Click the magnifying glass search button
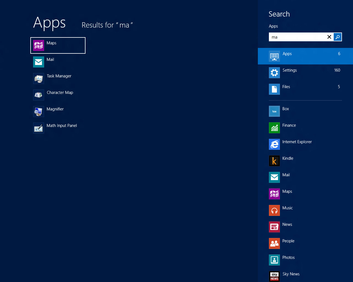Viewport: 353px width, 282px height. [x=338, y=37]
